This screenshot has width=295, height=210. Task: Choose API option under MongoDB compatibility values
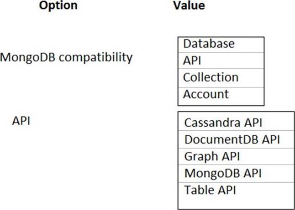pos(192,61)
